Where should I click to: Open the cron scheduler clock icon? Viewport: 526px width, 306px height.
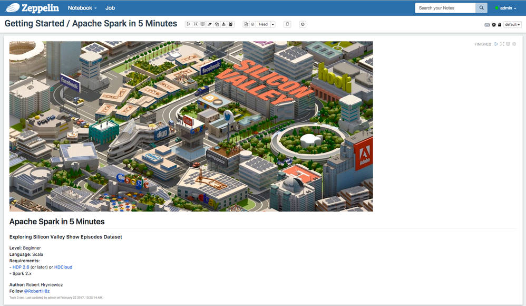point(303,24)
